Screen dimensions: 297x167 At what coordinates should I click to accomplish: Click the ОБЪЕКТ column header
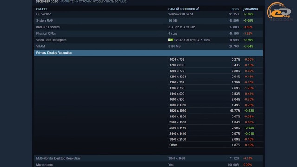point(41,9)
